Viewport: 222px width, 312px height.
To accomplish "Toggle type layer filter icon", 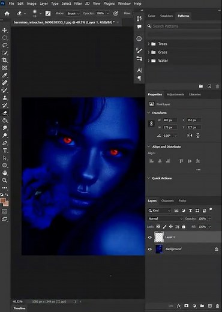I will (190, 211).
